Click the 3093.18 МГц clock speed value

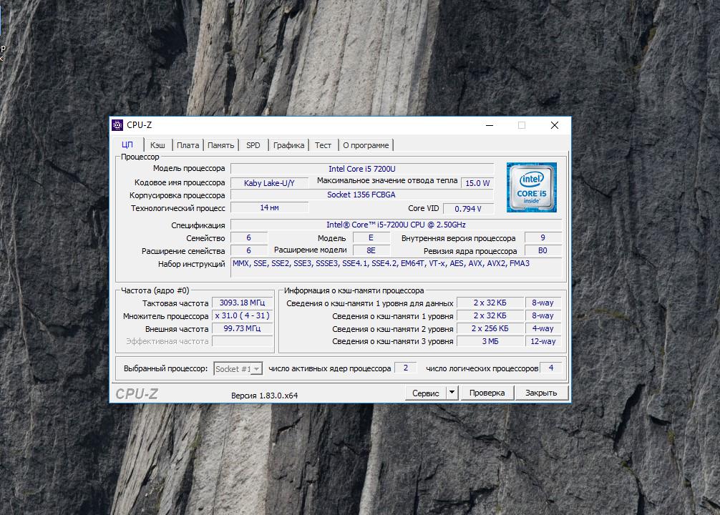tap(242, 303)
